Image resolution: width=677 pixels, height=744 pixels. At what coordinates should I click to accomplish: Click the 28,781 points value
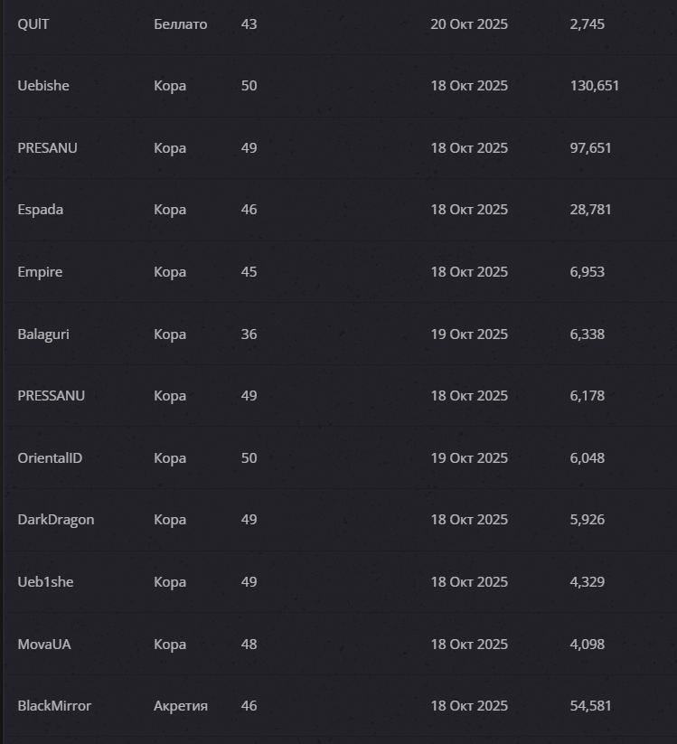click(x=590, y=210)
